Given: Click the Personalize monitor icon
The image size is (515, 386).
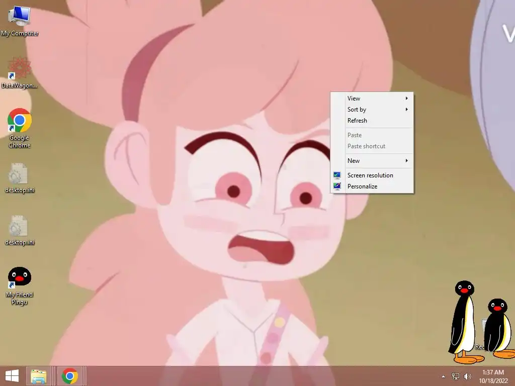Looking at the screenshot, I should click(337, 186).
